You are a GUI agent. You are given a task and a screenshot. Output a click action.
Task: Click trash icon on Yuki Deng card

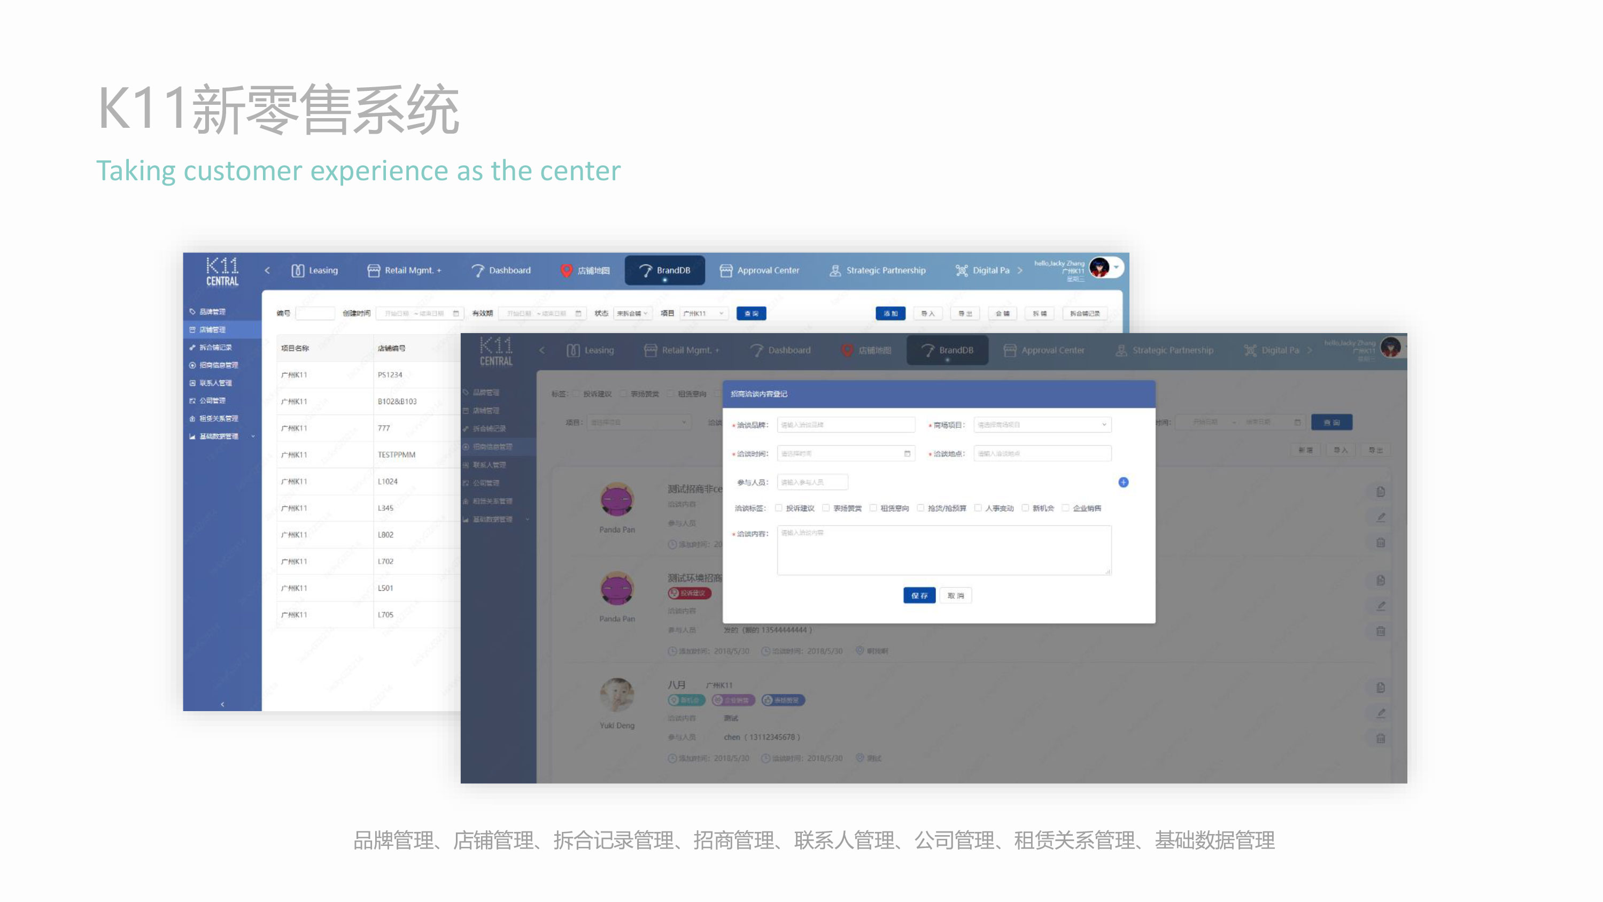coord(1380,738)
